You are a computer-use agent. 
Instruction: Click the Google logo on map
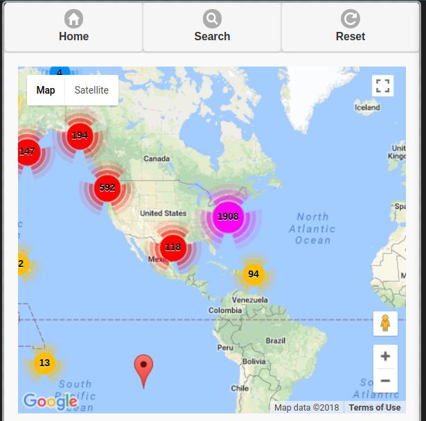coord(49,401)
